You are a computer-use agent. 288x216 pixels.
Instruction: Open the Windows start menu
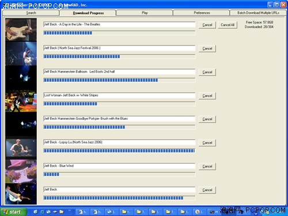tap(13, 212)
